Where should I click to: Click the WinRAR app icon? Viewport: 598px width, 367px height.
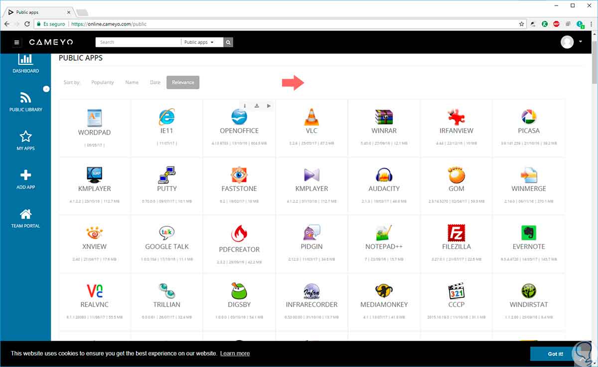[x=384, y=117]
